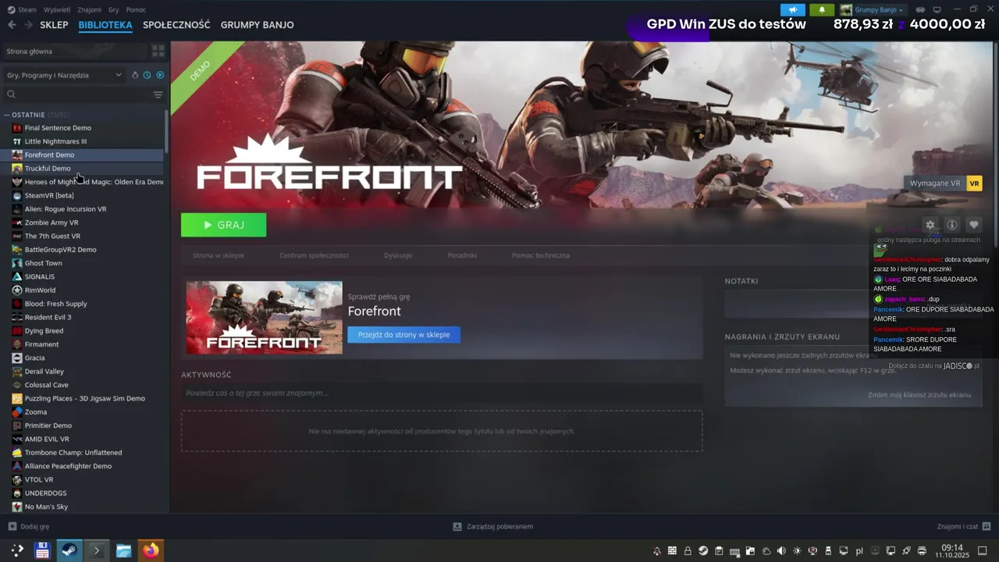Open the Pomoc menu
This screenshot has width=999, height=562.
(x=136, y=9)
